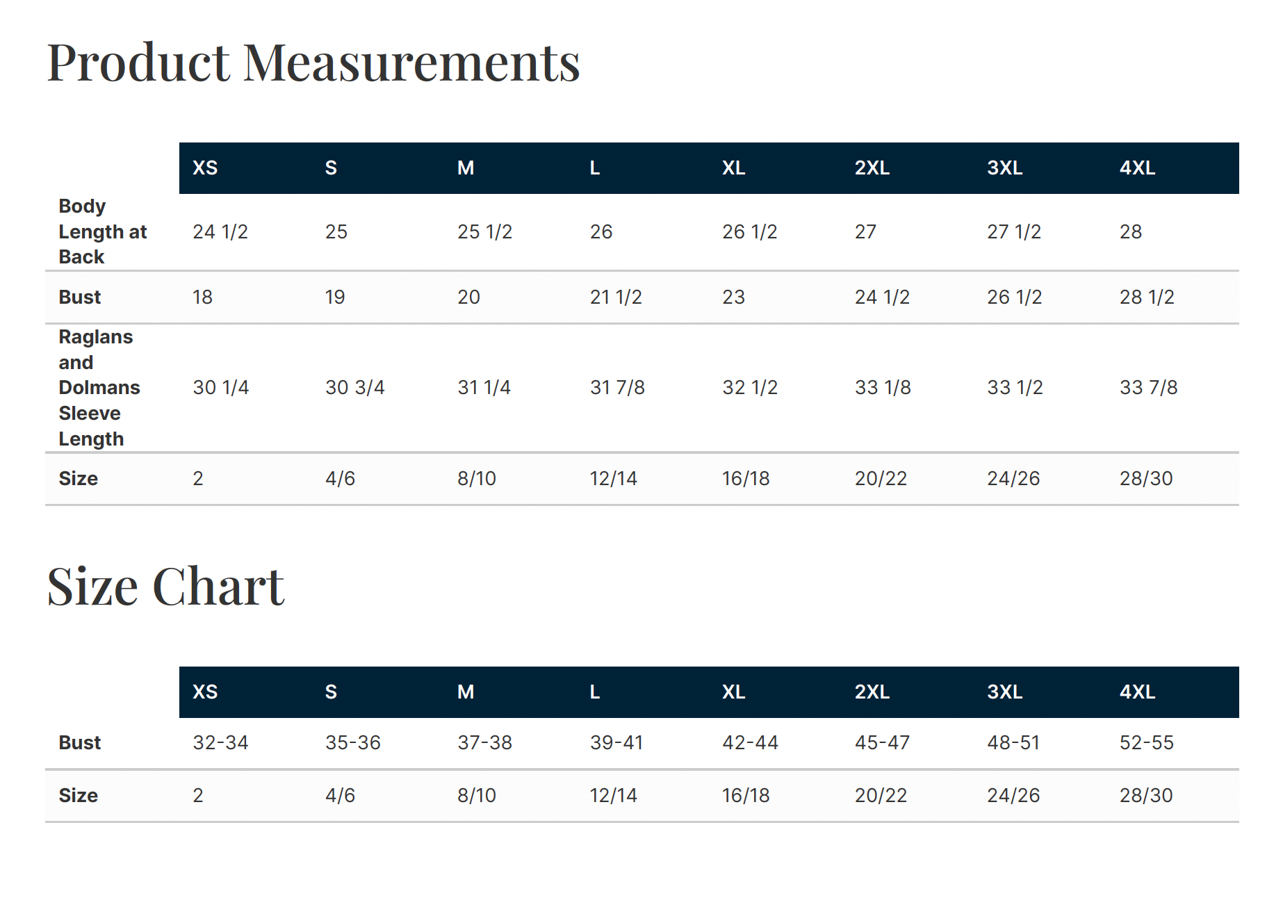Click size 28/30 in Size Chart table
Image resolution: width=1283 pixels, height=898 pixels.
coord(1146,796)
